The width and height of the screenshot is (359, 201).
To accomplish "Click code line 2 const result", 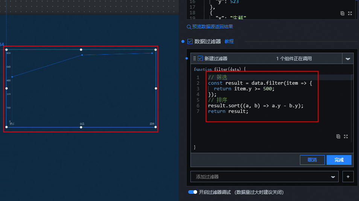I will [x=260, y=83].
